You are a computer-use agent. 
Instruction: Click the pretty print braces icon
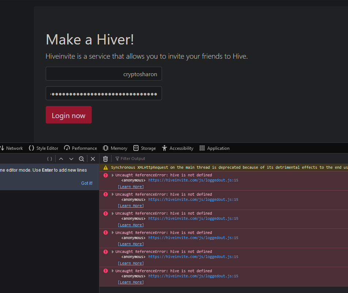tap(50, 159)
